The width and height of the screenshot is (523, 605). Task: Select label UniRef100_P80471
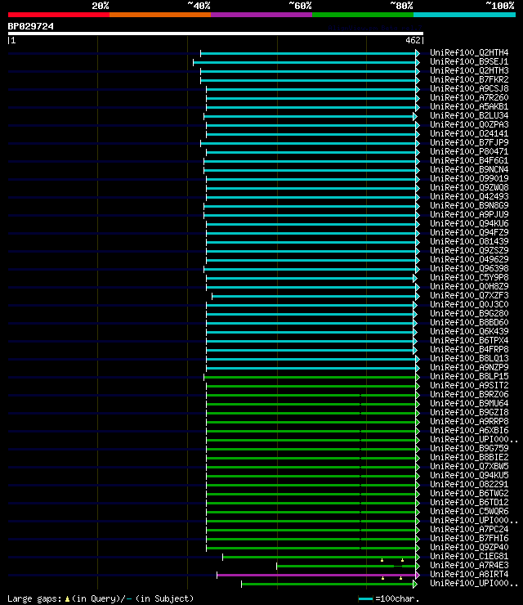[x=469, y=151]
